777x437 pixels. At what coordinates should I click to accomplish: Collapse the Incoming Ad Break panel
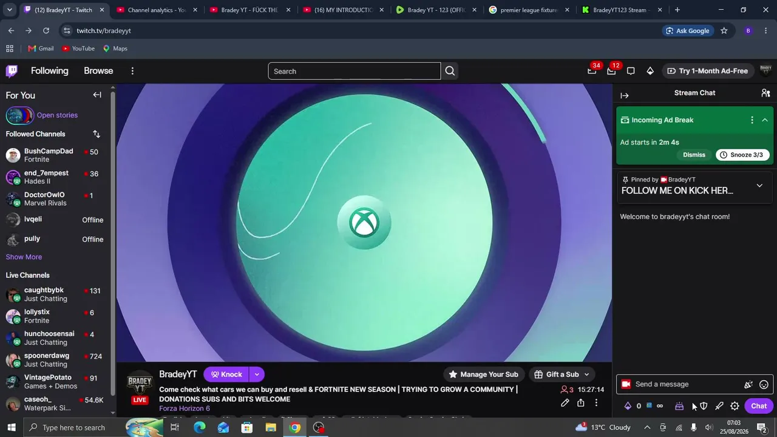coord(765,120)
